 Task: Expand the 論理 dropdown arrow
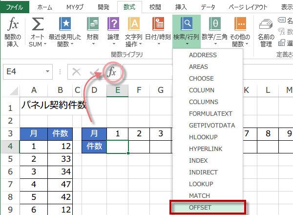114,44
